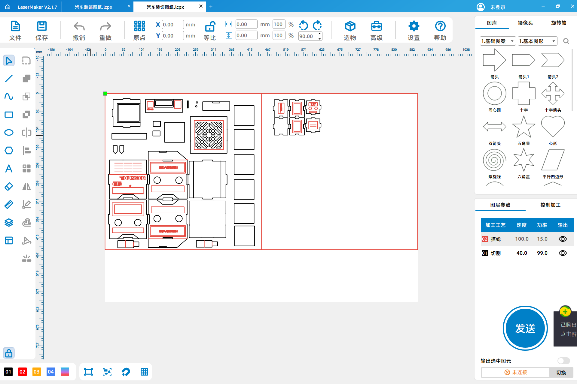
Task: Switch to the 控制加工 tab
Action: [x=550, y=205]
